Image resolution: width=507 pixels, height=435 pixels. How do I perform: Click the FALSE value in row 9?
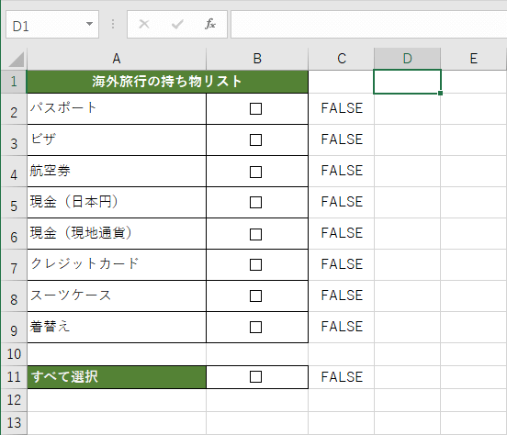click(342, 327)
